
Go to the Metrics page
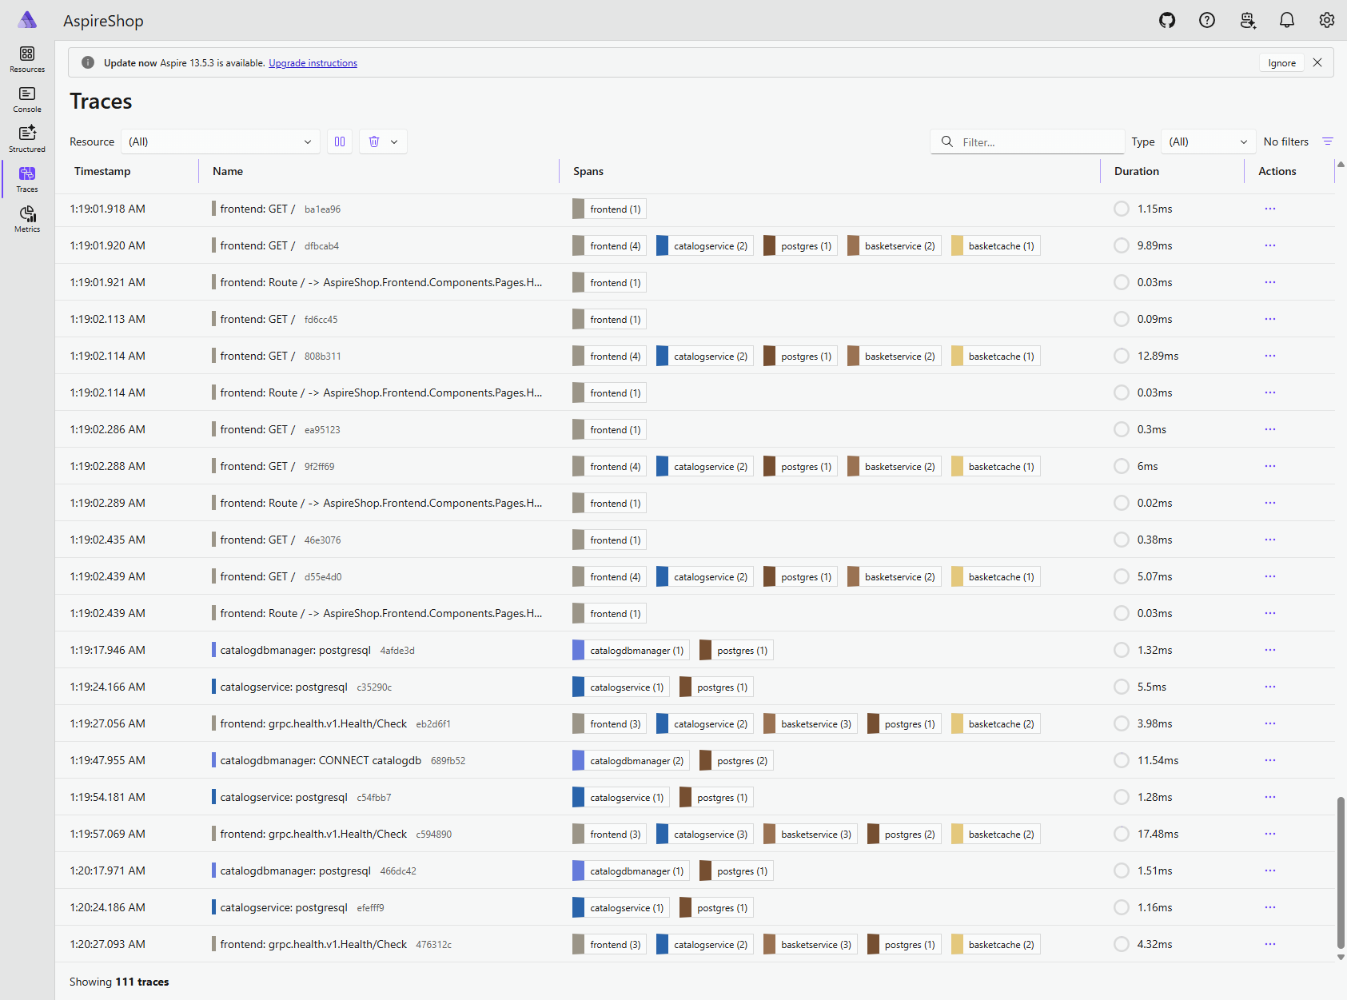click(x=27, y=219)
